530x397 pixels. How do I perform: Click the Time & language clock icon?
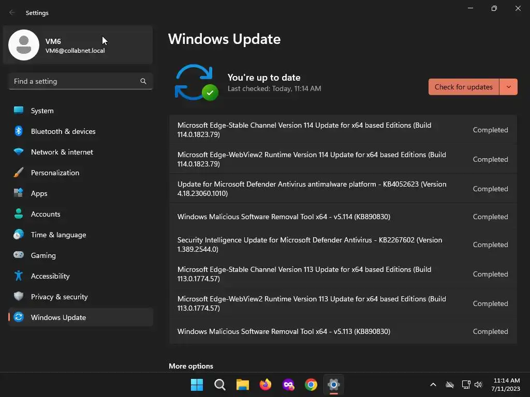coord(19,234)
